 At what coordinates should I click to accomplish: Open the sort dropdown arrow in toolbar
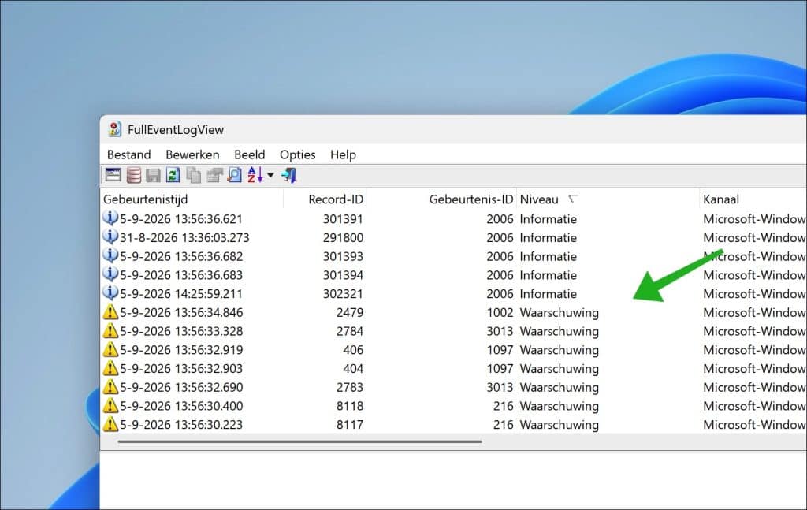tap(271, 176)
